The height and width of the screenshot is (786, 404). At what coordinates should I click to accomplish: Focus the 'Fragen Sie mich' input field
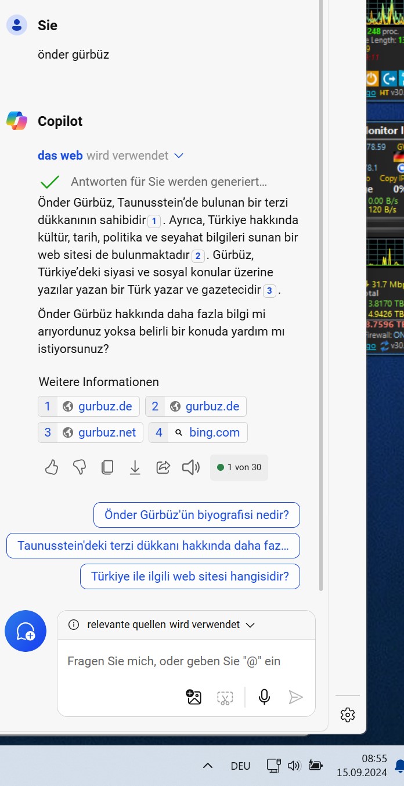[174, 661]
